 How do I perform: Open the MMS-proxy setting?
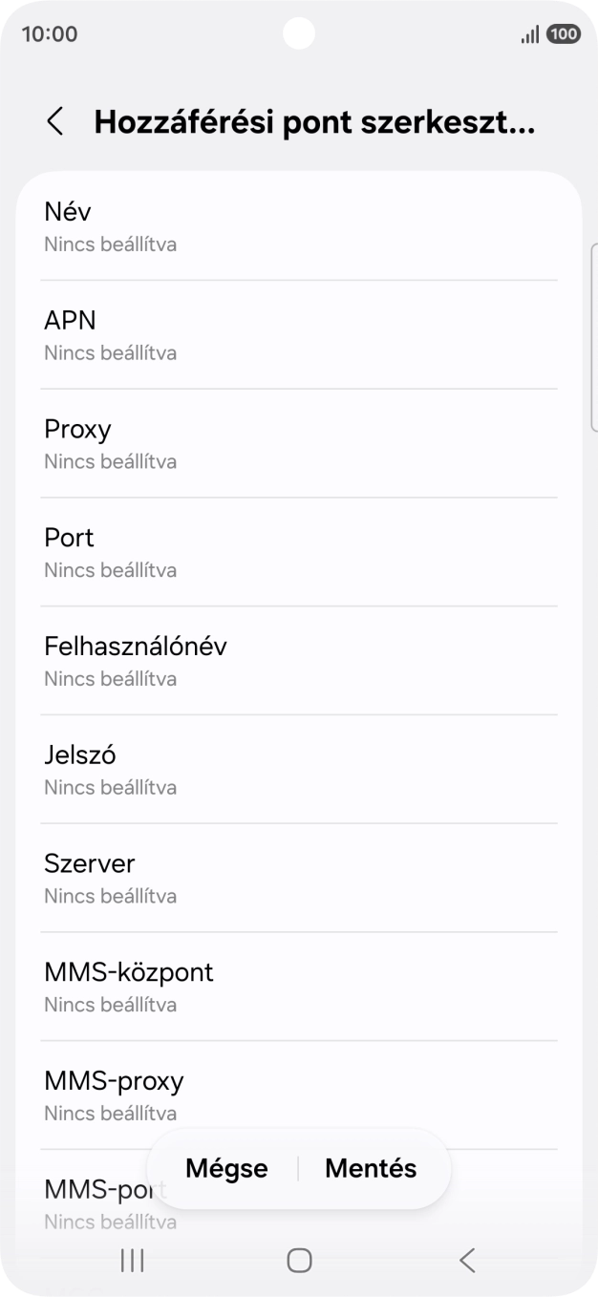[299, 1095]
